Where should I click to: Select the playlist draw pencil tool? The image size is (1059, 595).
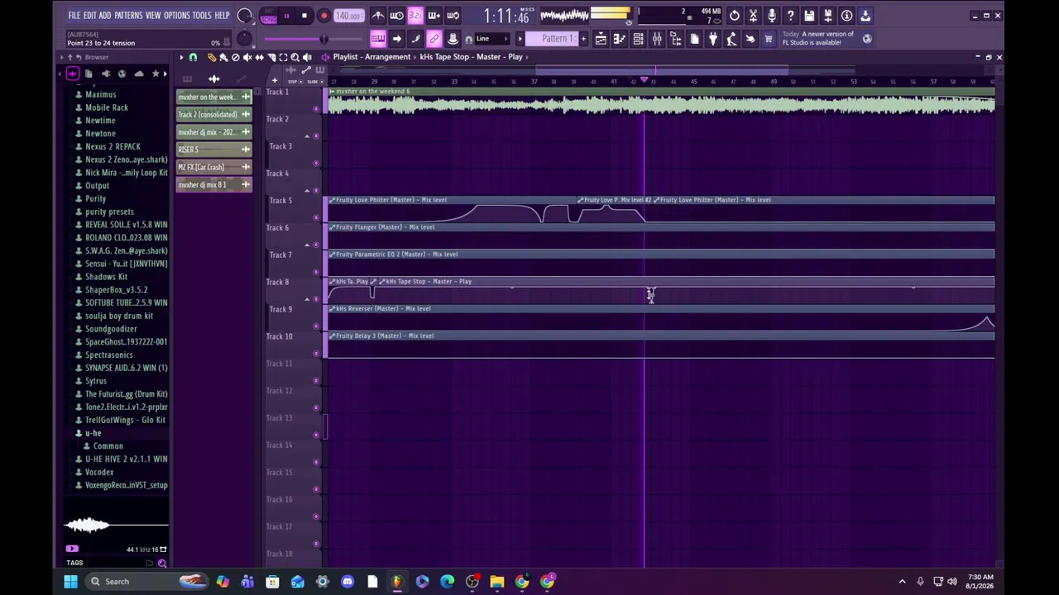[212, 57]
